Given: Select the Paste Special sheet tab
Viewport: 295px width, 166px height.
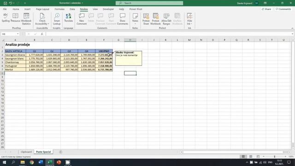Looking at the screenshot, I should point(43,152).
